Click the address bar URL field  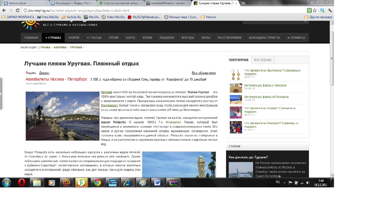coord(163,10)
